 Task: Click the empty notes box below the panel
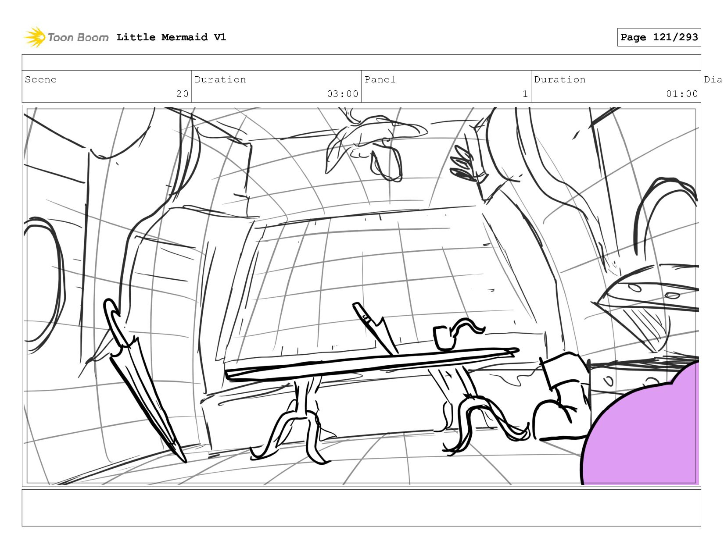point(361,508)
